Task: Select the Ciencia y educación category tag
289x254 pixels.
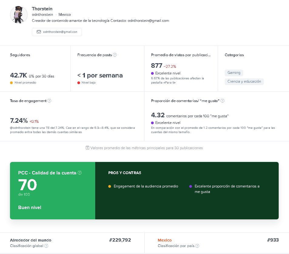Action: point(244,81)
